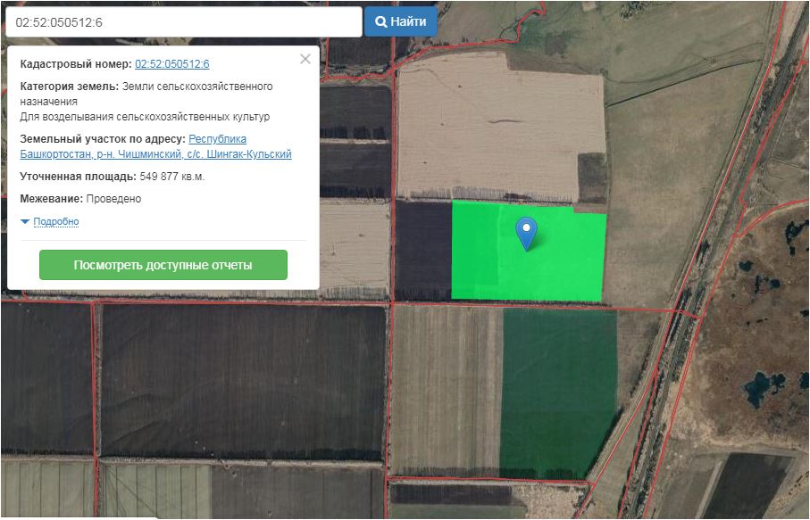
Task: Click the Земельный участок по адресу label
Action: (103, 139)
